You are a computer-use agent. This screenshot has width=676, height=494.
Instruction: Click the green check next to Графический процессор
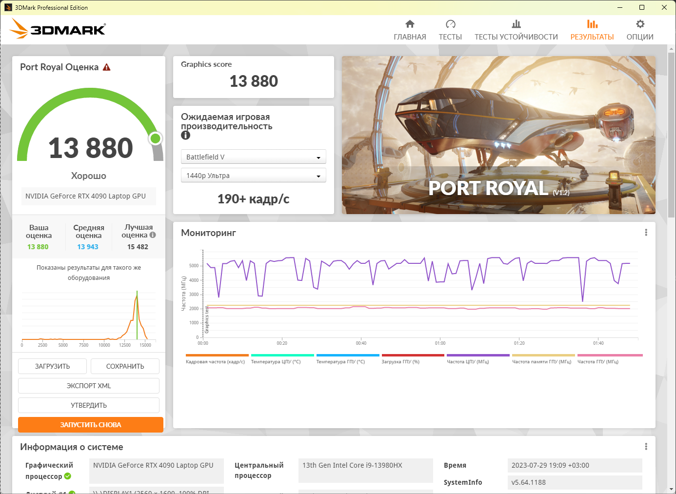pos(68,476)
